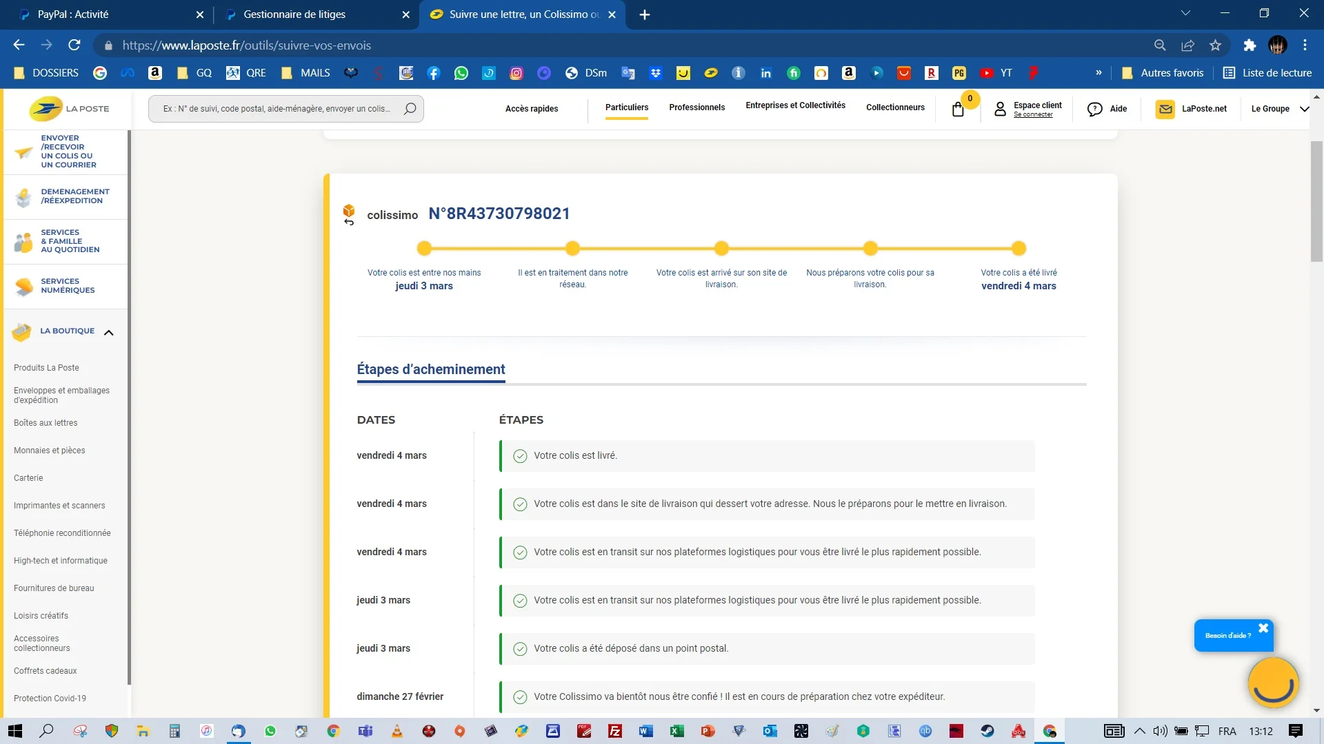Click the LaPoste.net mail envelope icon
This screenshot has width=1324, height=744.
click(1165, 109)
